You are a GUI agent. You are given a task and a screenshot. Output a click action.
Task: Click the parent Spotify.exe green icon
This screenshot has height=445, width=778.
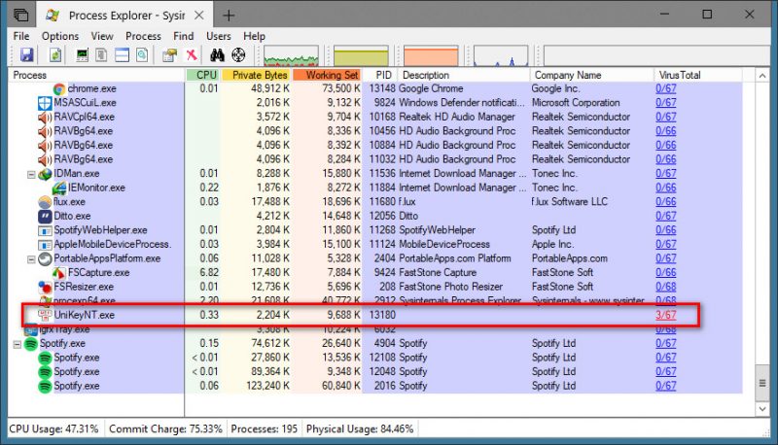coord(31,343)
